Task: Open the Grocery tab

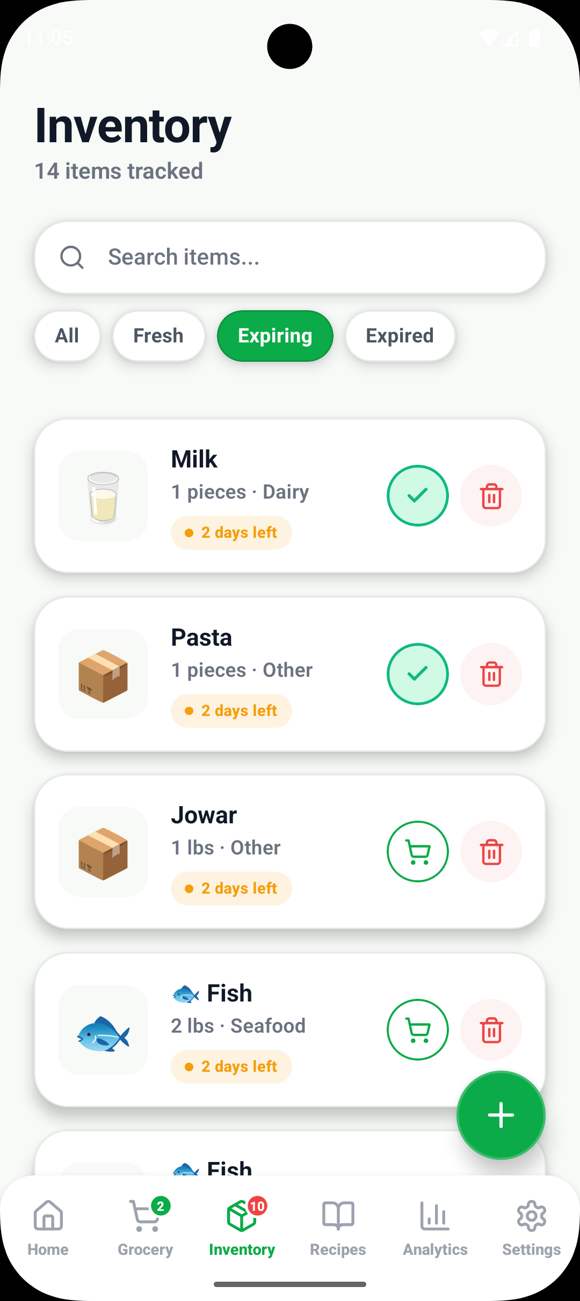Action: tap(145, 1226)
